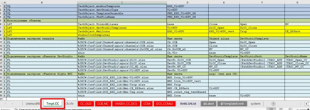The height and width of the screenshot is (110, 310).
Task: Select column C header
Action: click(122, 2)
